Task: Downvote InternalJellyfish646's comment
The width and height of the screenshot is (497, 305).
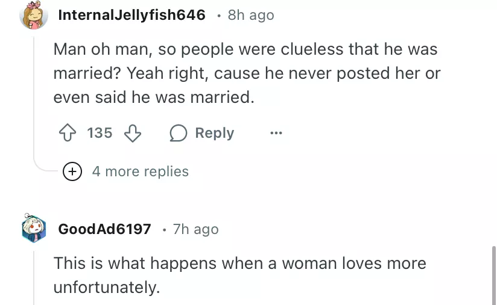Action: point(133,133)
